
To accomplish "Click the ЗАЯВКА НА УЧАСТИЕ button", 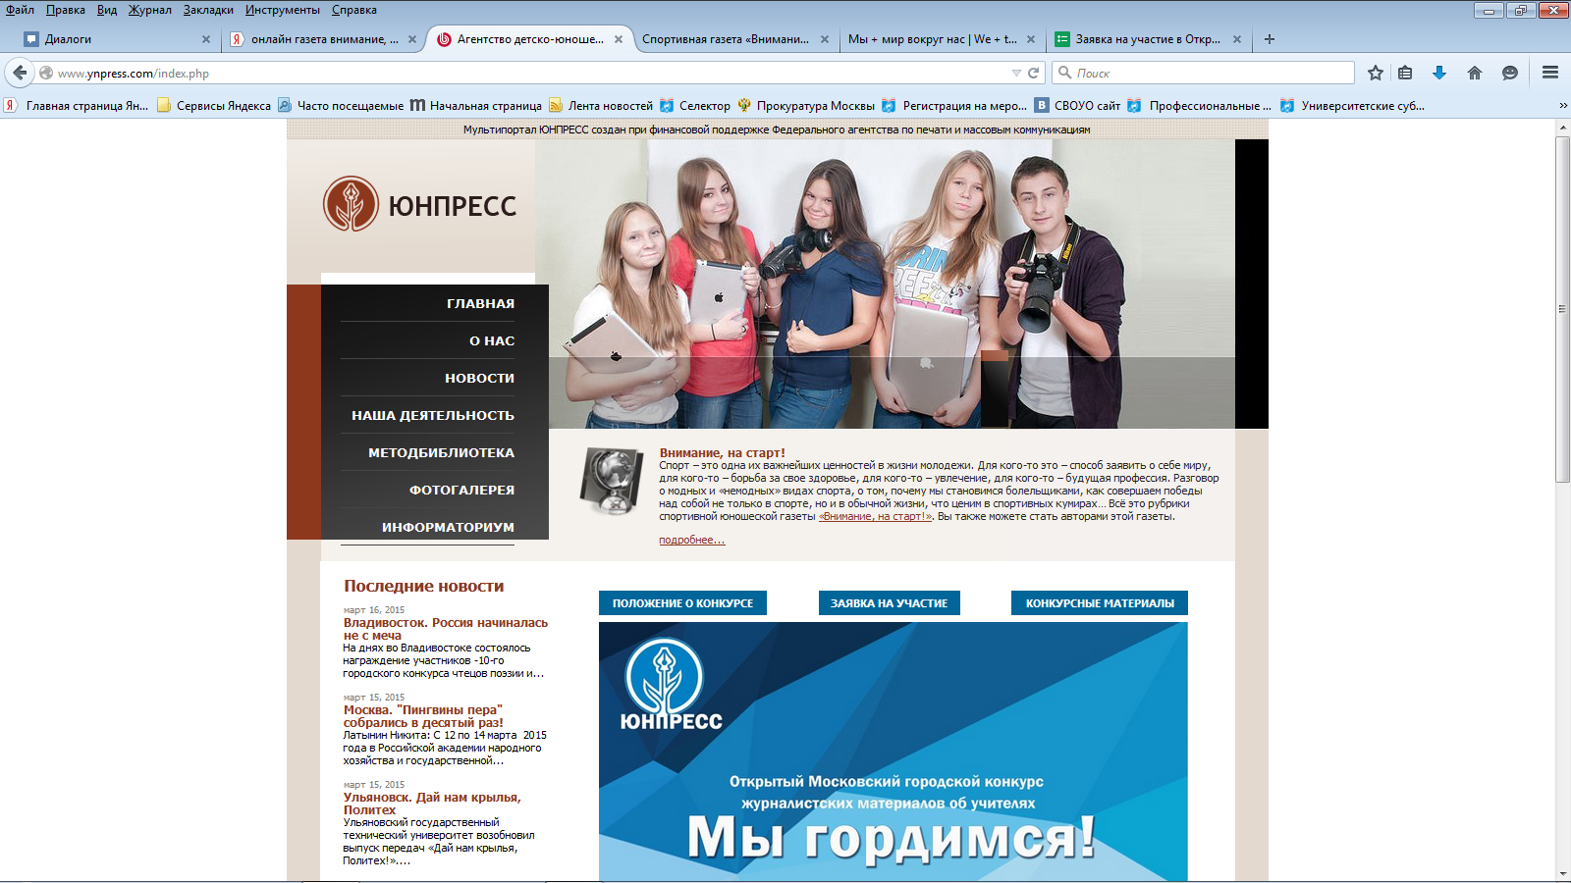I will pyautogui.click(x=889, y=603).
